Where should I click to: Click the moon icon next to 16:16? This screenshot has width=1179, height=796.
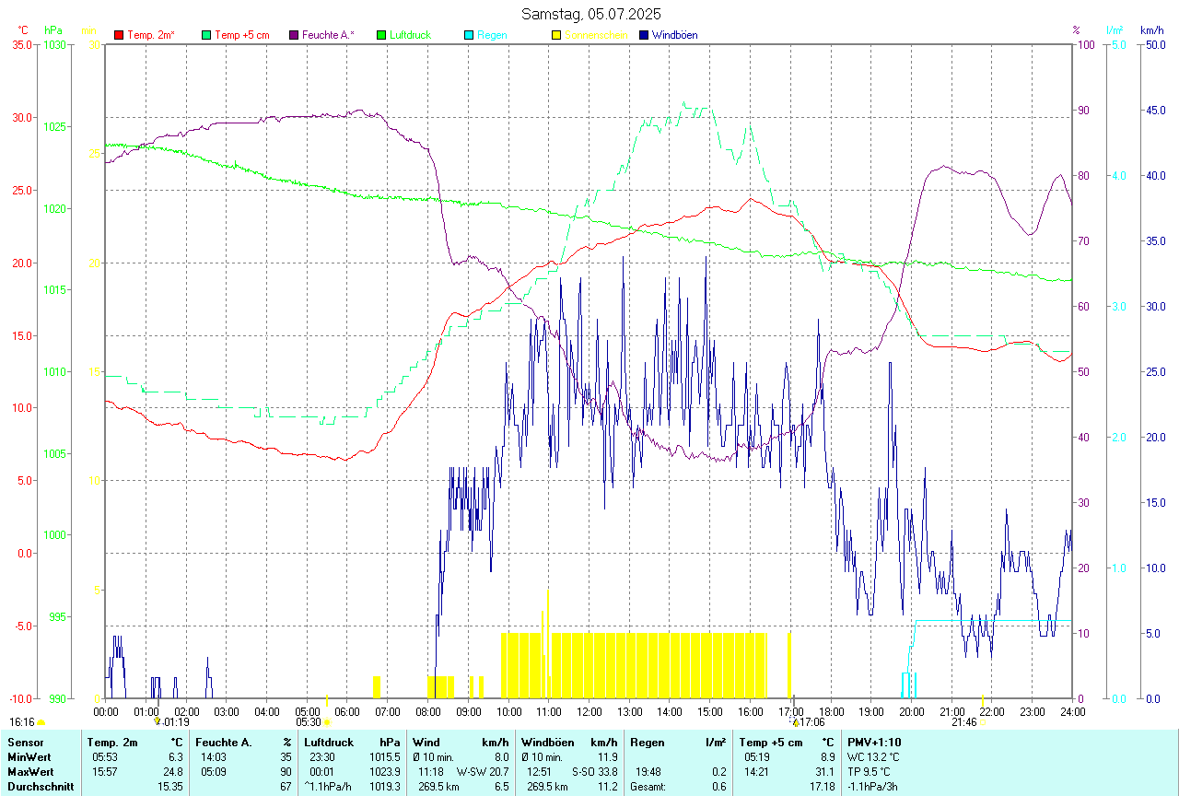41,722
